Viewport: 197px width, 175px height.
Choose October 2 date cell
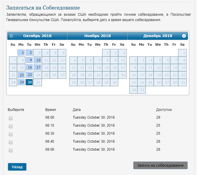coord(29,53)
